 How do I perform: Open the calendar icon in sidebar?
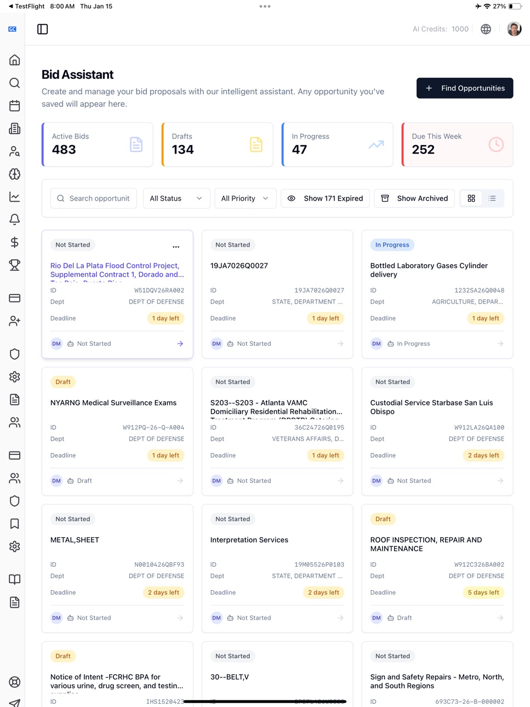click(x=15, y=106)
